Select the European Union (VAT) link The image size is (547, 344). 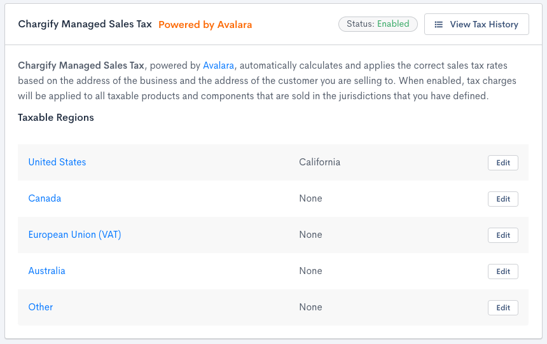74,235
